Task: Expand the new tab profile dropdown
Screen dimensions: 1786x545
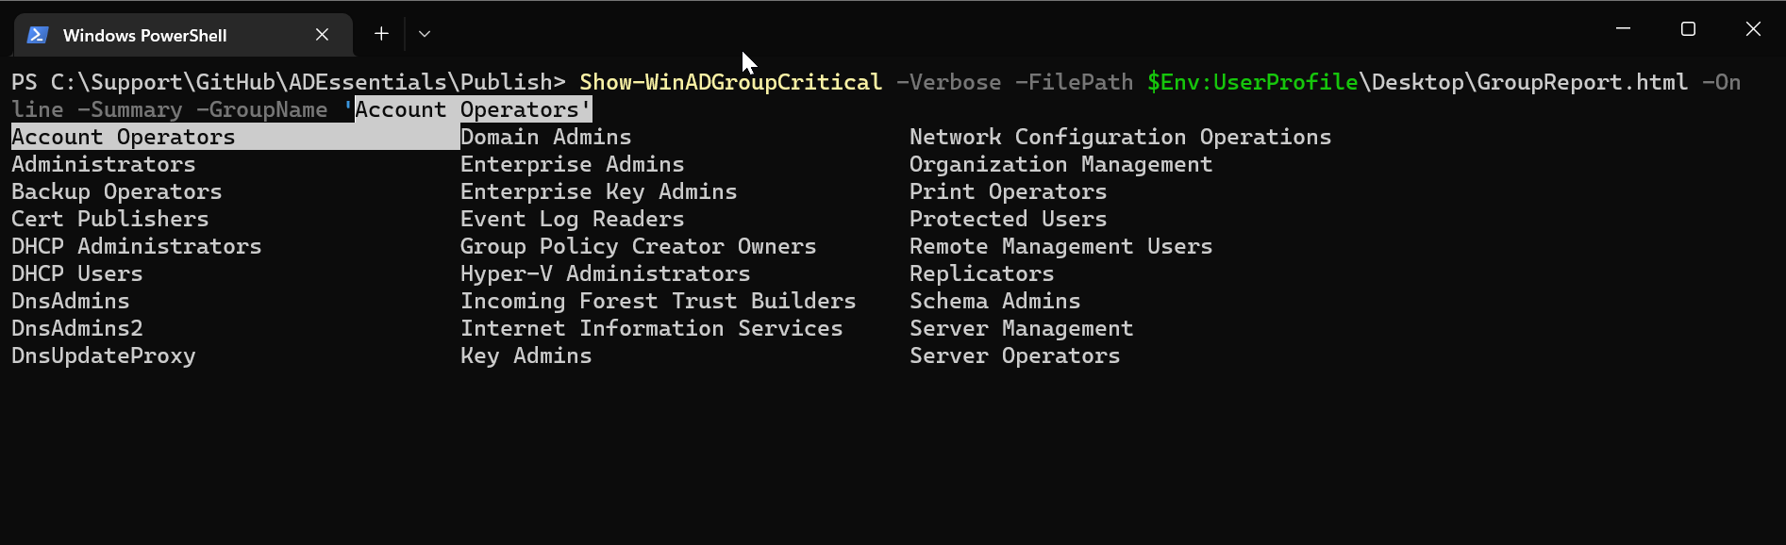Action: pos(425,34)
